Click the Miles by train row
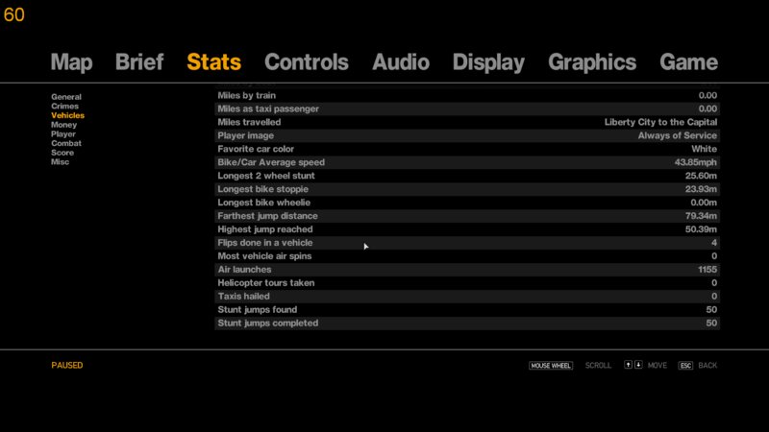This screenshot has height=432, width=769. (467, 95)
